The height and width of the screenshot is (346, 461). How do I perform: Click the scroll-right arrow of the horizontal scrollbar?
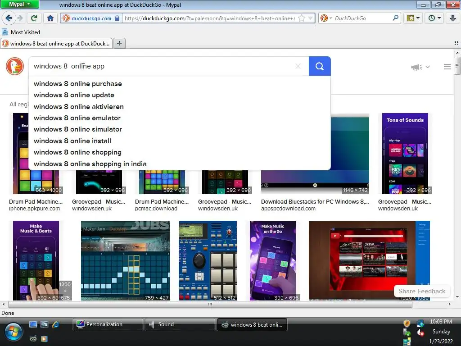pos(449,304)
